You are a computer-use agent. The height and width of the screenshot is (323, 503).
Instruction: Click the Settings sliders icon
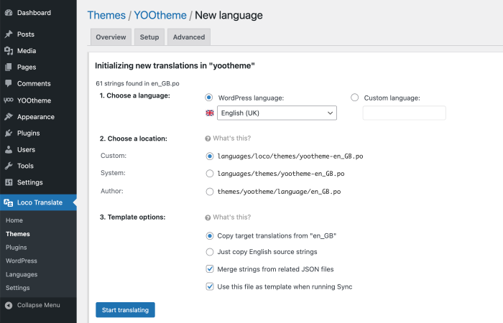click(9, 182)
